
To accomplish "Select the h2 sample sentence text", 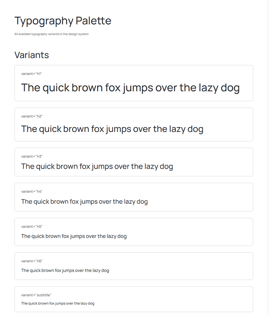I will tap(112, 129).
